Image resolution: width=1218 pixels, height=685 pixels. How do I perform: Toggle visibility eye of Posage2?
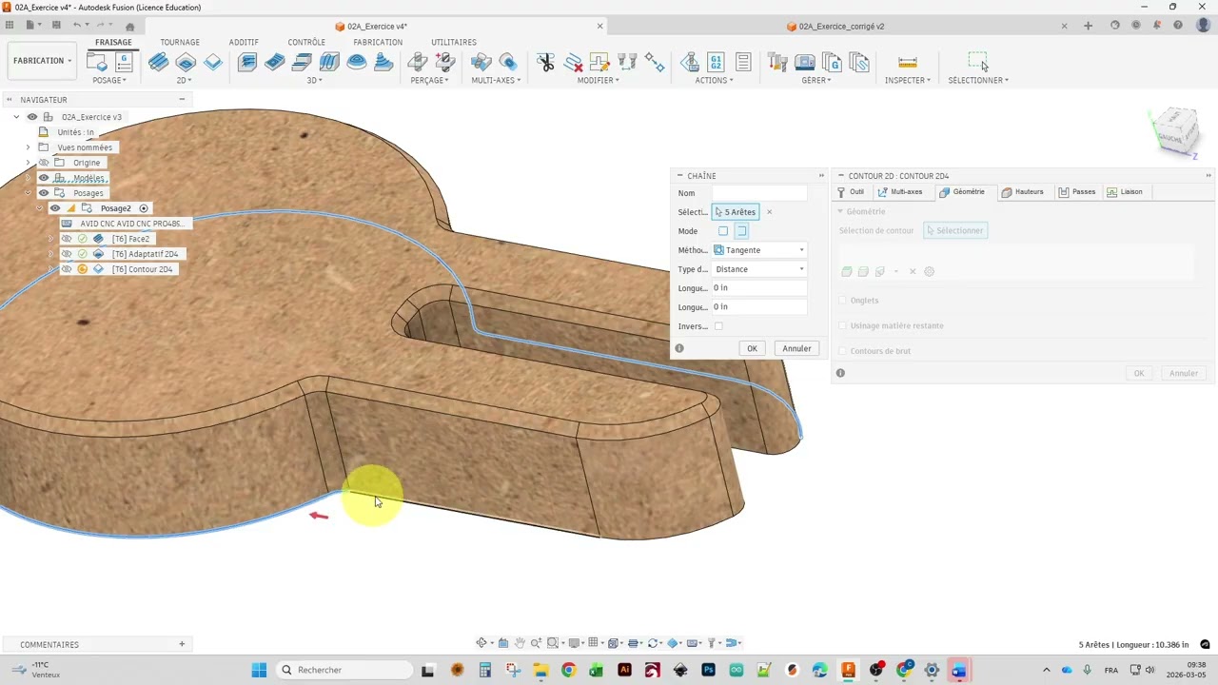pyautogui.click(x=55, y=208)
